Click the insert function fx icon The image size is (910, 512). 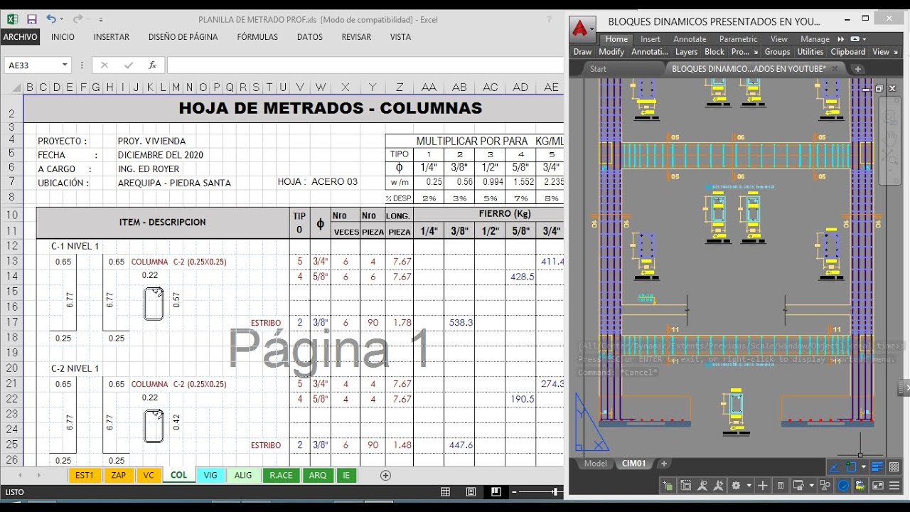(x=152, y=65)
